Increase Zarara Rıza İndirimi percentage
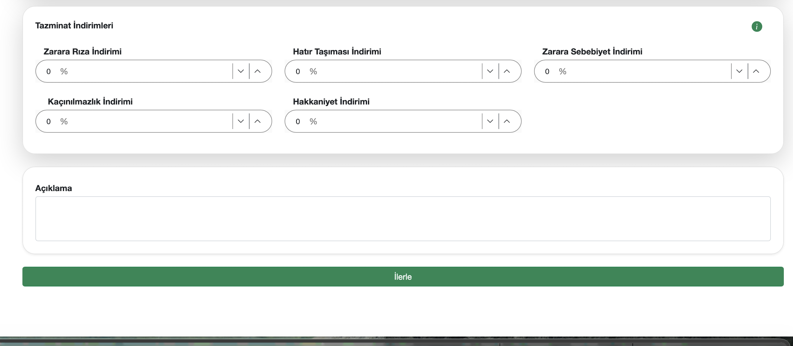Screen dimensions: 793x346 point(258,71)
